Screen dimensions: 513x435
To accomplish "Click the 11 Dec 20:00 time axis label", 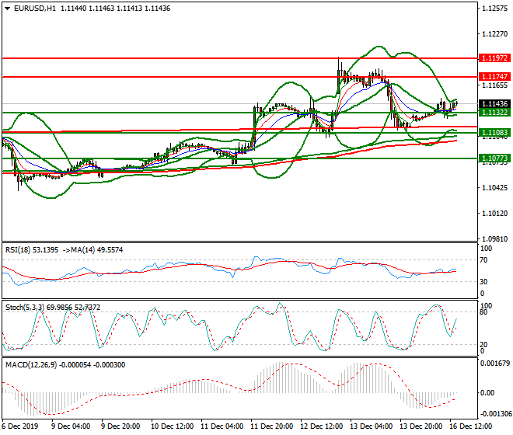I will 271,426.
